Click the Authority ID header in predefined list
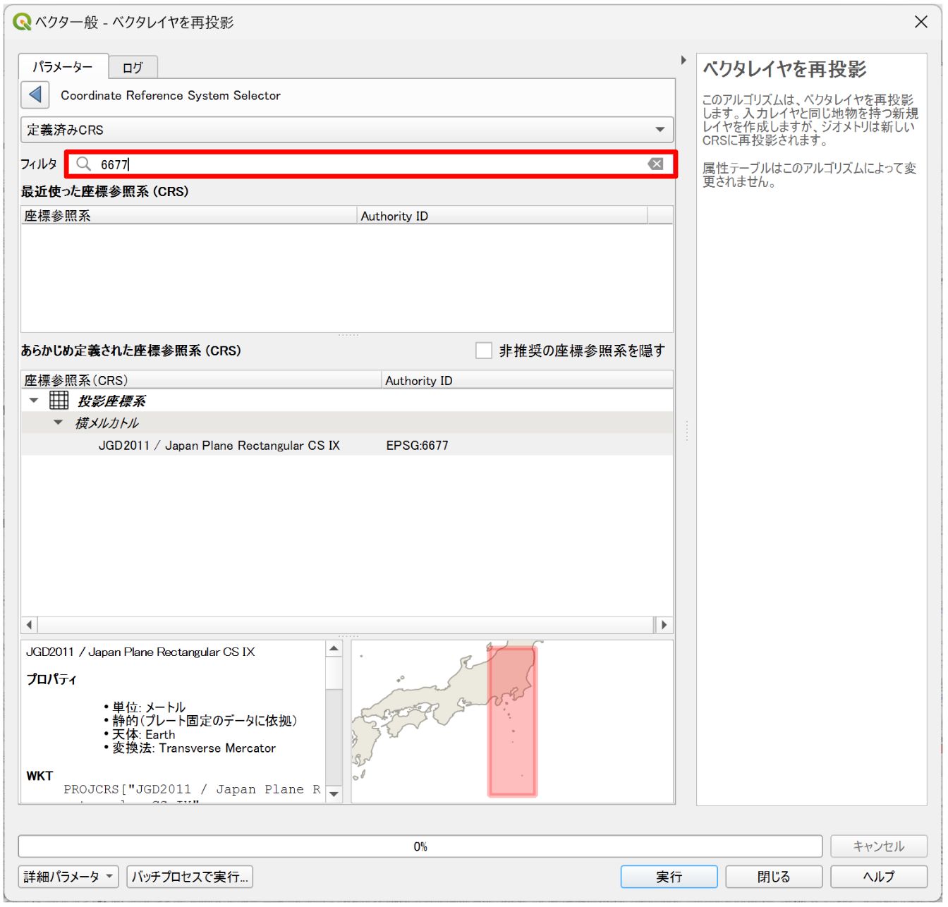 528,380
